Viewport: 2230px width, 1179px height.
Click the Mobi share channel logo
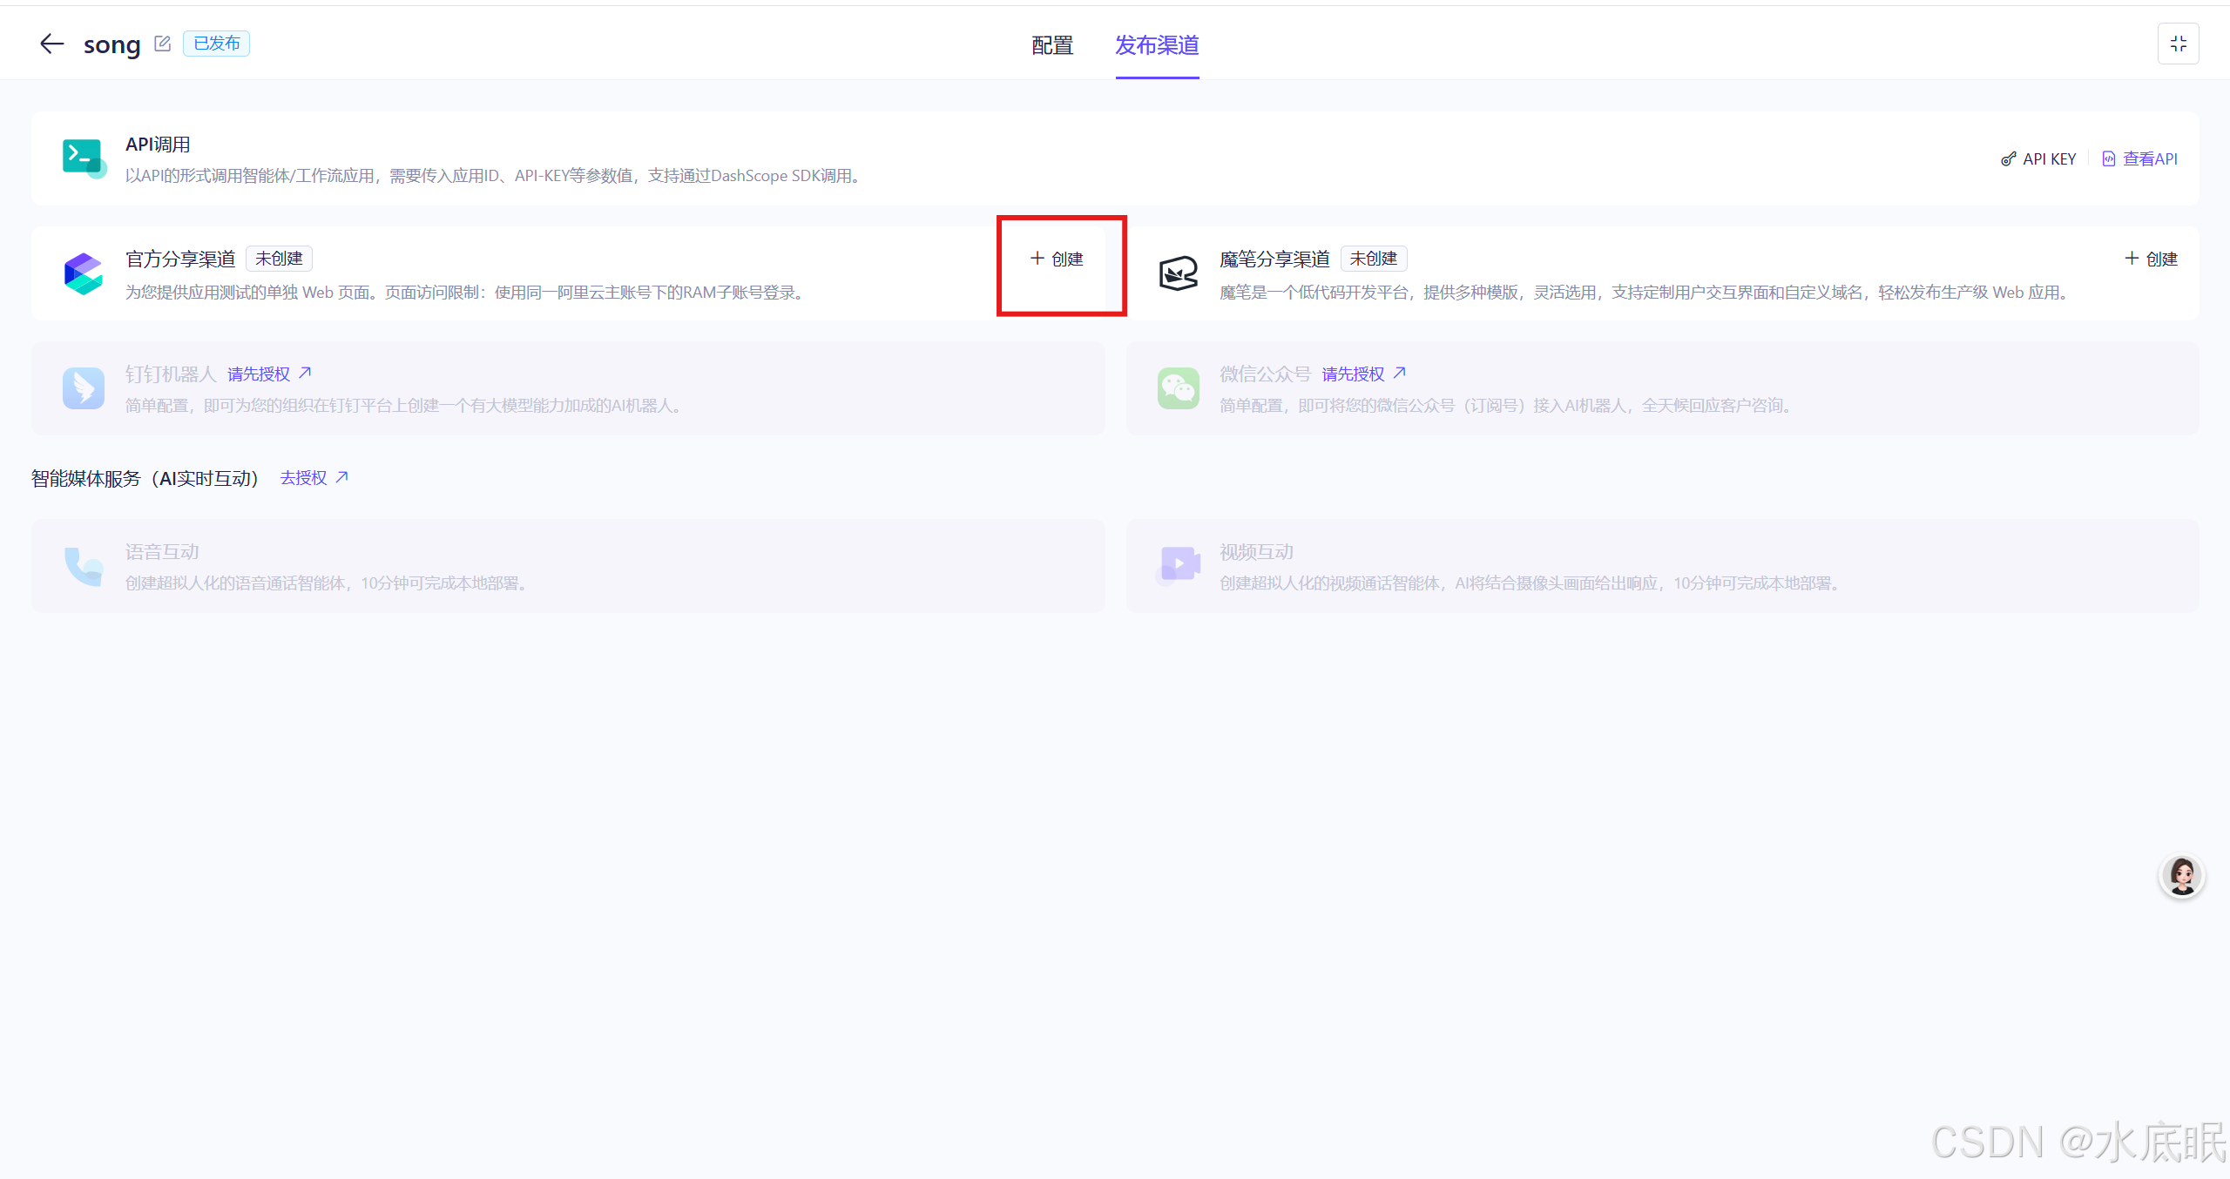click(x=1178, y=273)
